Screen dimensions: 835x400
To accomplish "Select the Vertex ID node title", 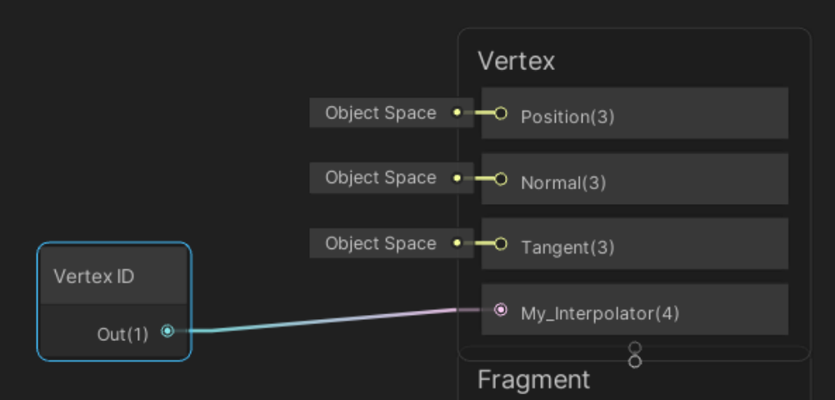I will click(x=93, y=276).
